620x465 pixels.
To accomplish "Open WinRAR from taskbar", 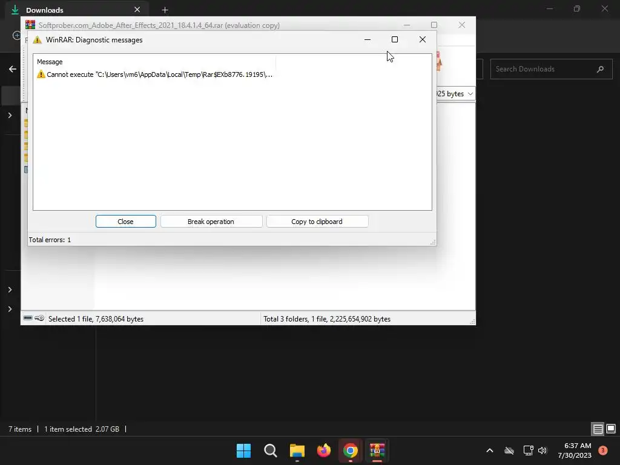I will 377,450.
